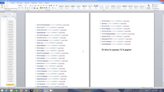Toggle strikethrough formatting

pyautogui.click(x=26, y=8)
